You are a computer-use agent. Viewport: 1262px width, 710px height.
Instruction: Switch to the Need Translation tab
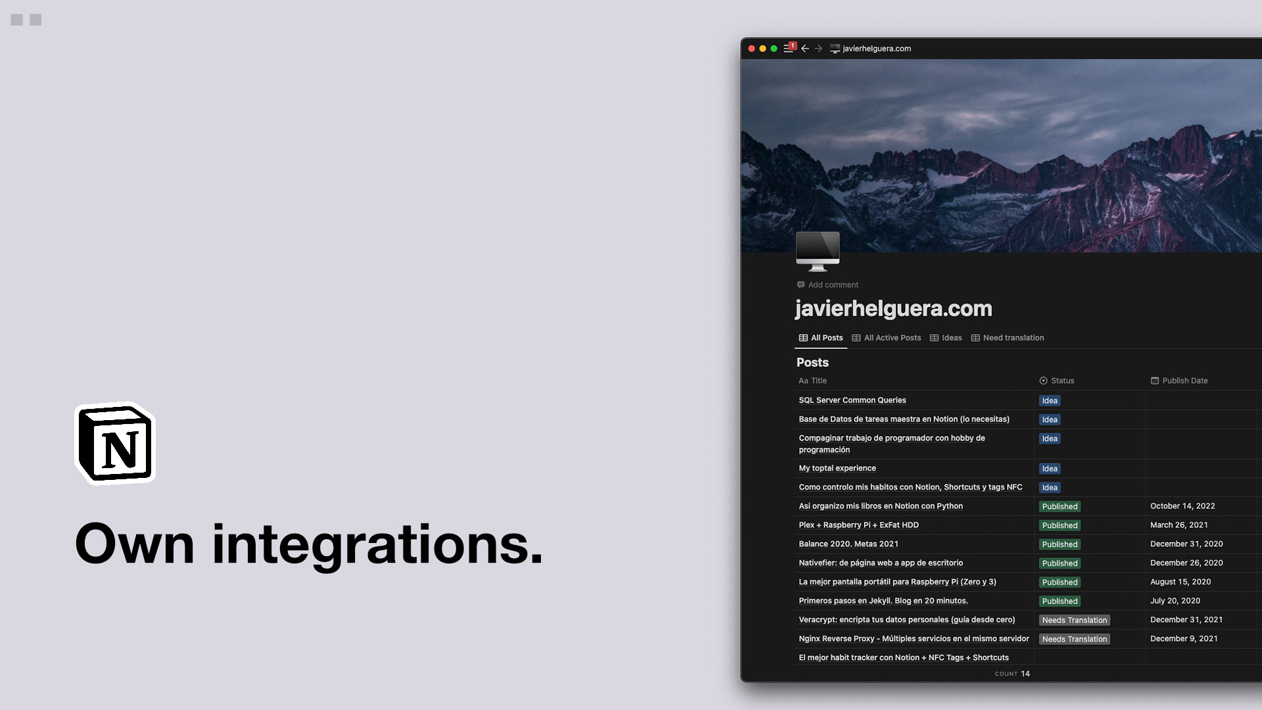click(1008, 337)
